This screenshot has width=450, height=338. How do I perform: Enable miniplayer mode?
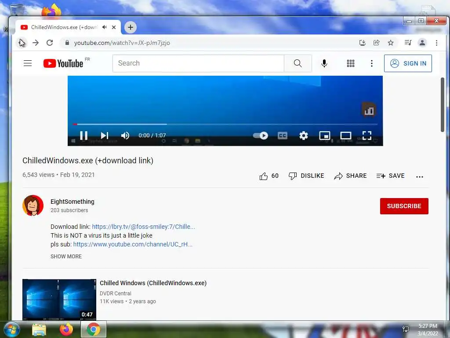(325, 136)
